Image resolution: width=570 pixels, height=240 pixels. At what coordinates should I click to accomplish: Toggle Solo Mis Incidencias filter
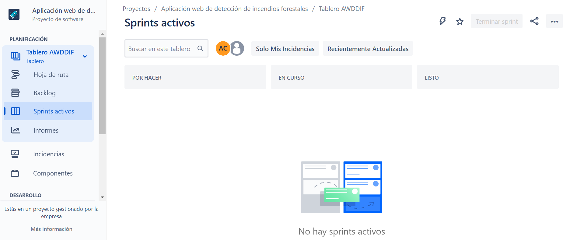tap(285, 48)
